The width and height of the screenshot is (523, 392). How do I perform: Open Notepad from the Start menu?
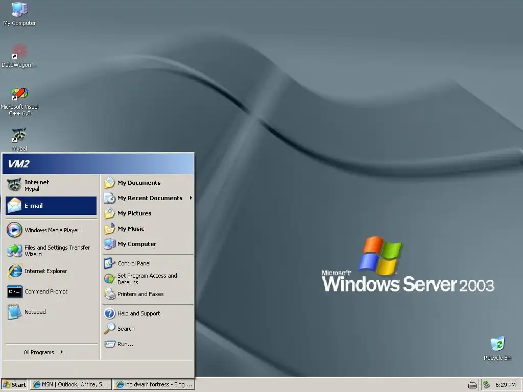click(x=51, y=312)
